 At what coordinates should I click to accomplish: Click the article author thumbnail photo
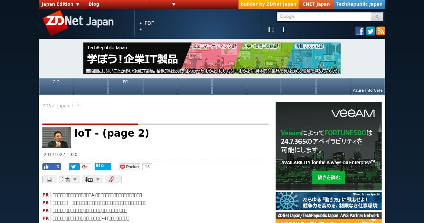[57, 138]
